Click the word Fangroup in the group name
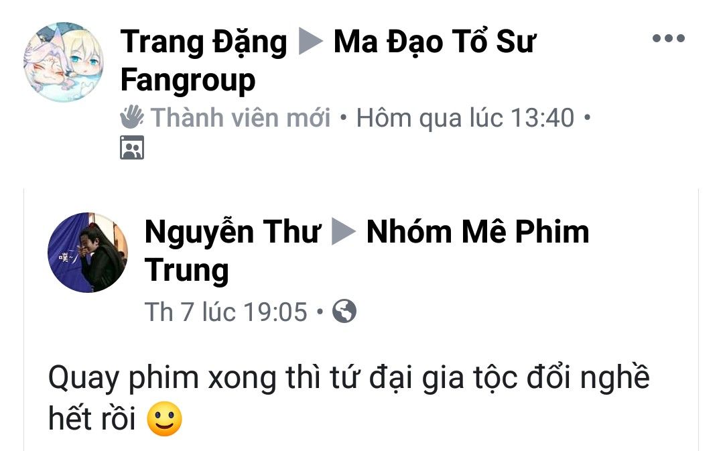The image size is (723, 451). (x=188, y=80)
